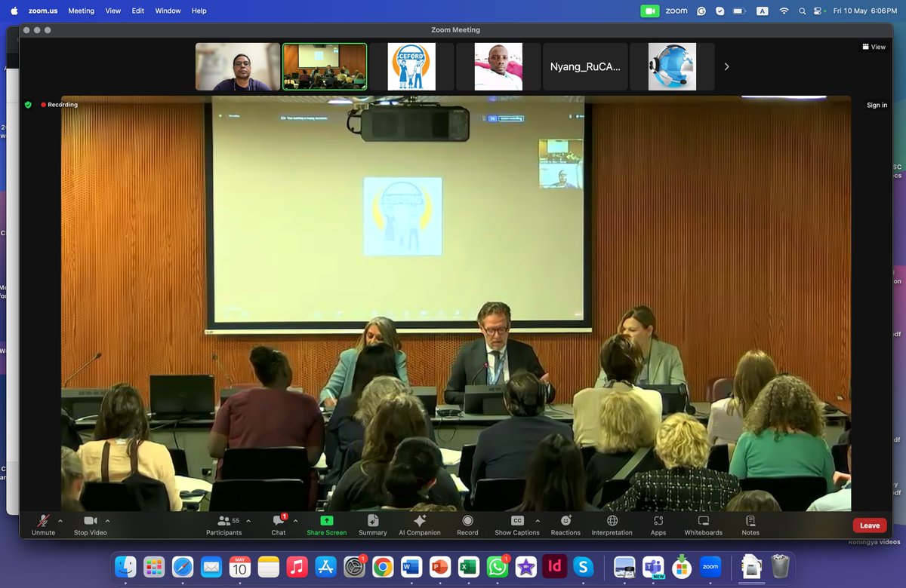Open the Meeting menu
The width and height of the screenshot is (906, 588).
(82, 11)
